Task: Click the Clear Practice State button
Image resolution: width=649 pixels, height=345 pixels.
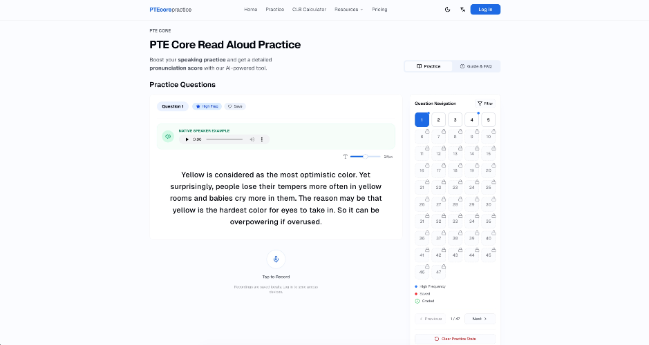Action: pyautogui.click(x=455, y=339)
